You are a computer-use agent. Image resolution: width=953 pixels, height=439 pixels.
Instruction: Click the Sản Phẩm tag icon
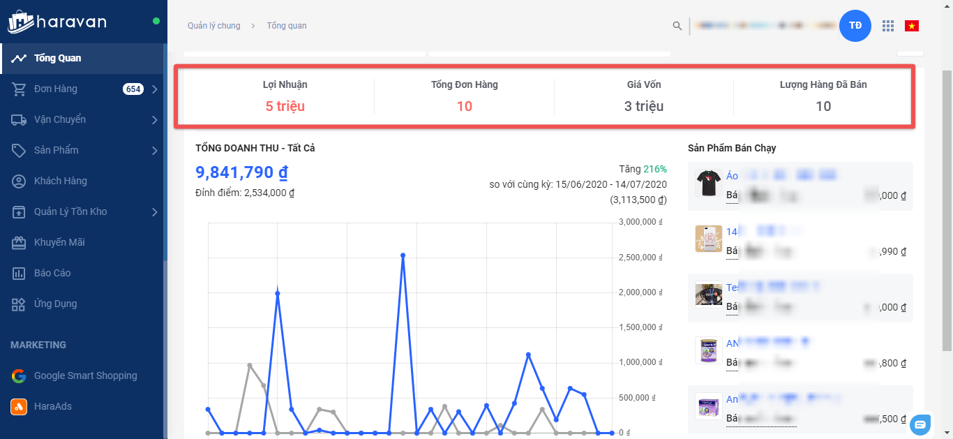19,151
